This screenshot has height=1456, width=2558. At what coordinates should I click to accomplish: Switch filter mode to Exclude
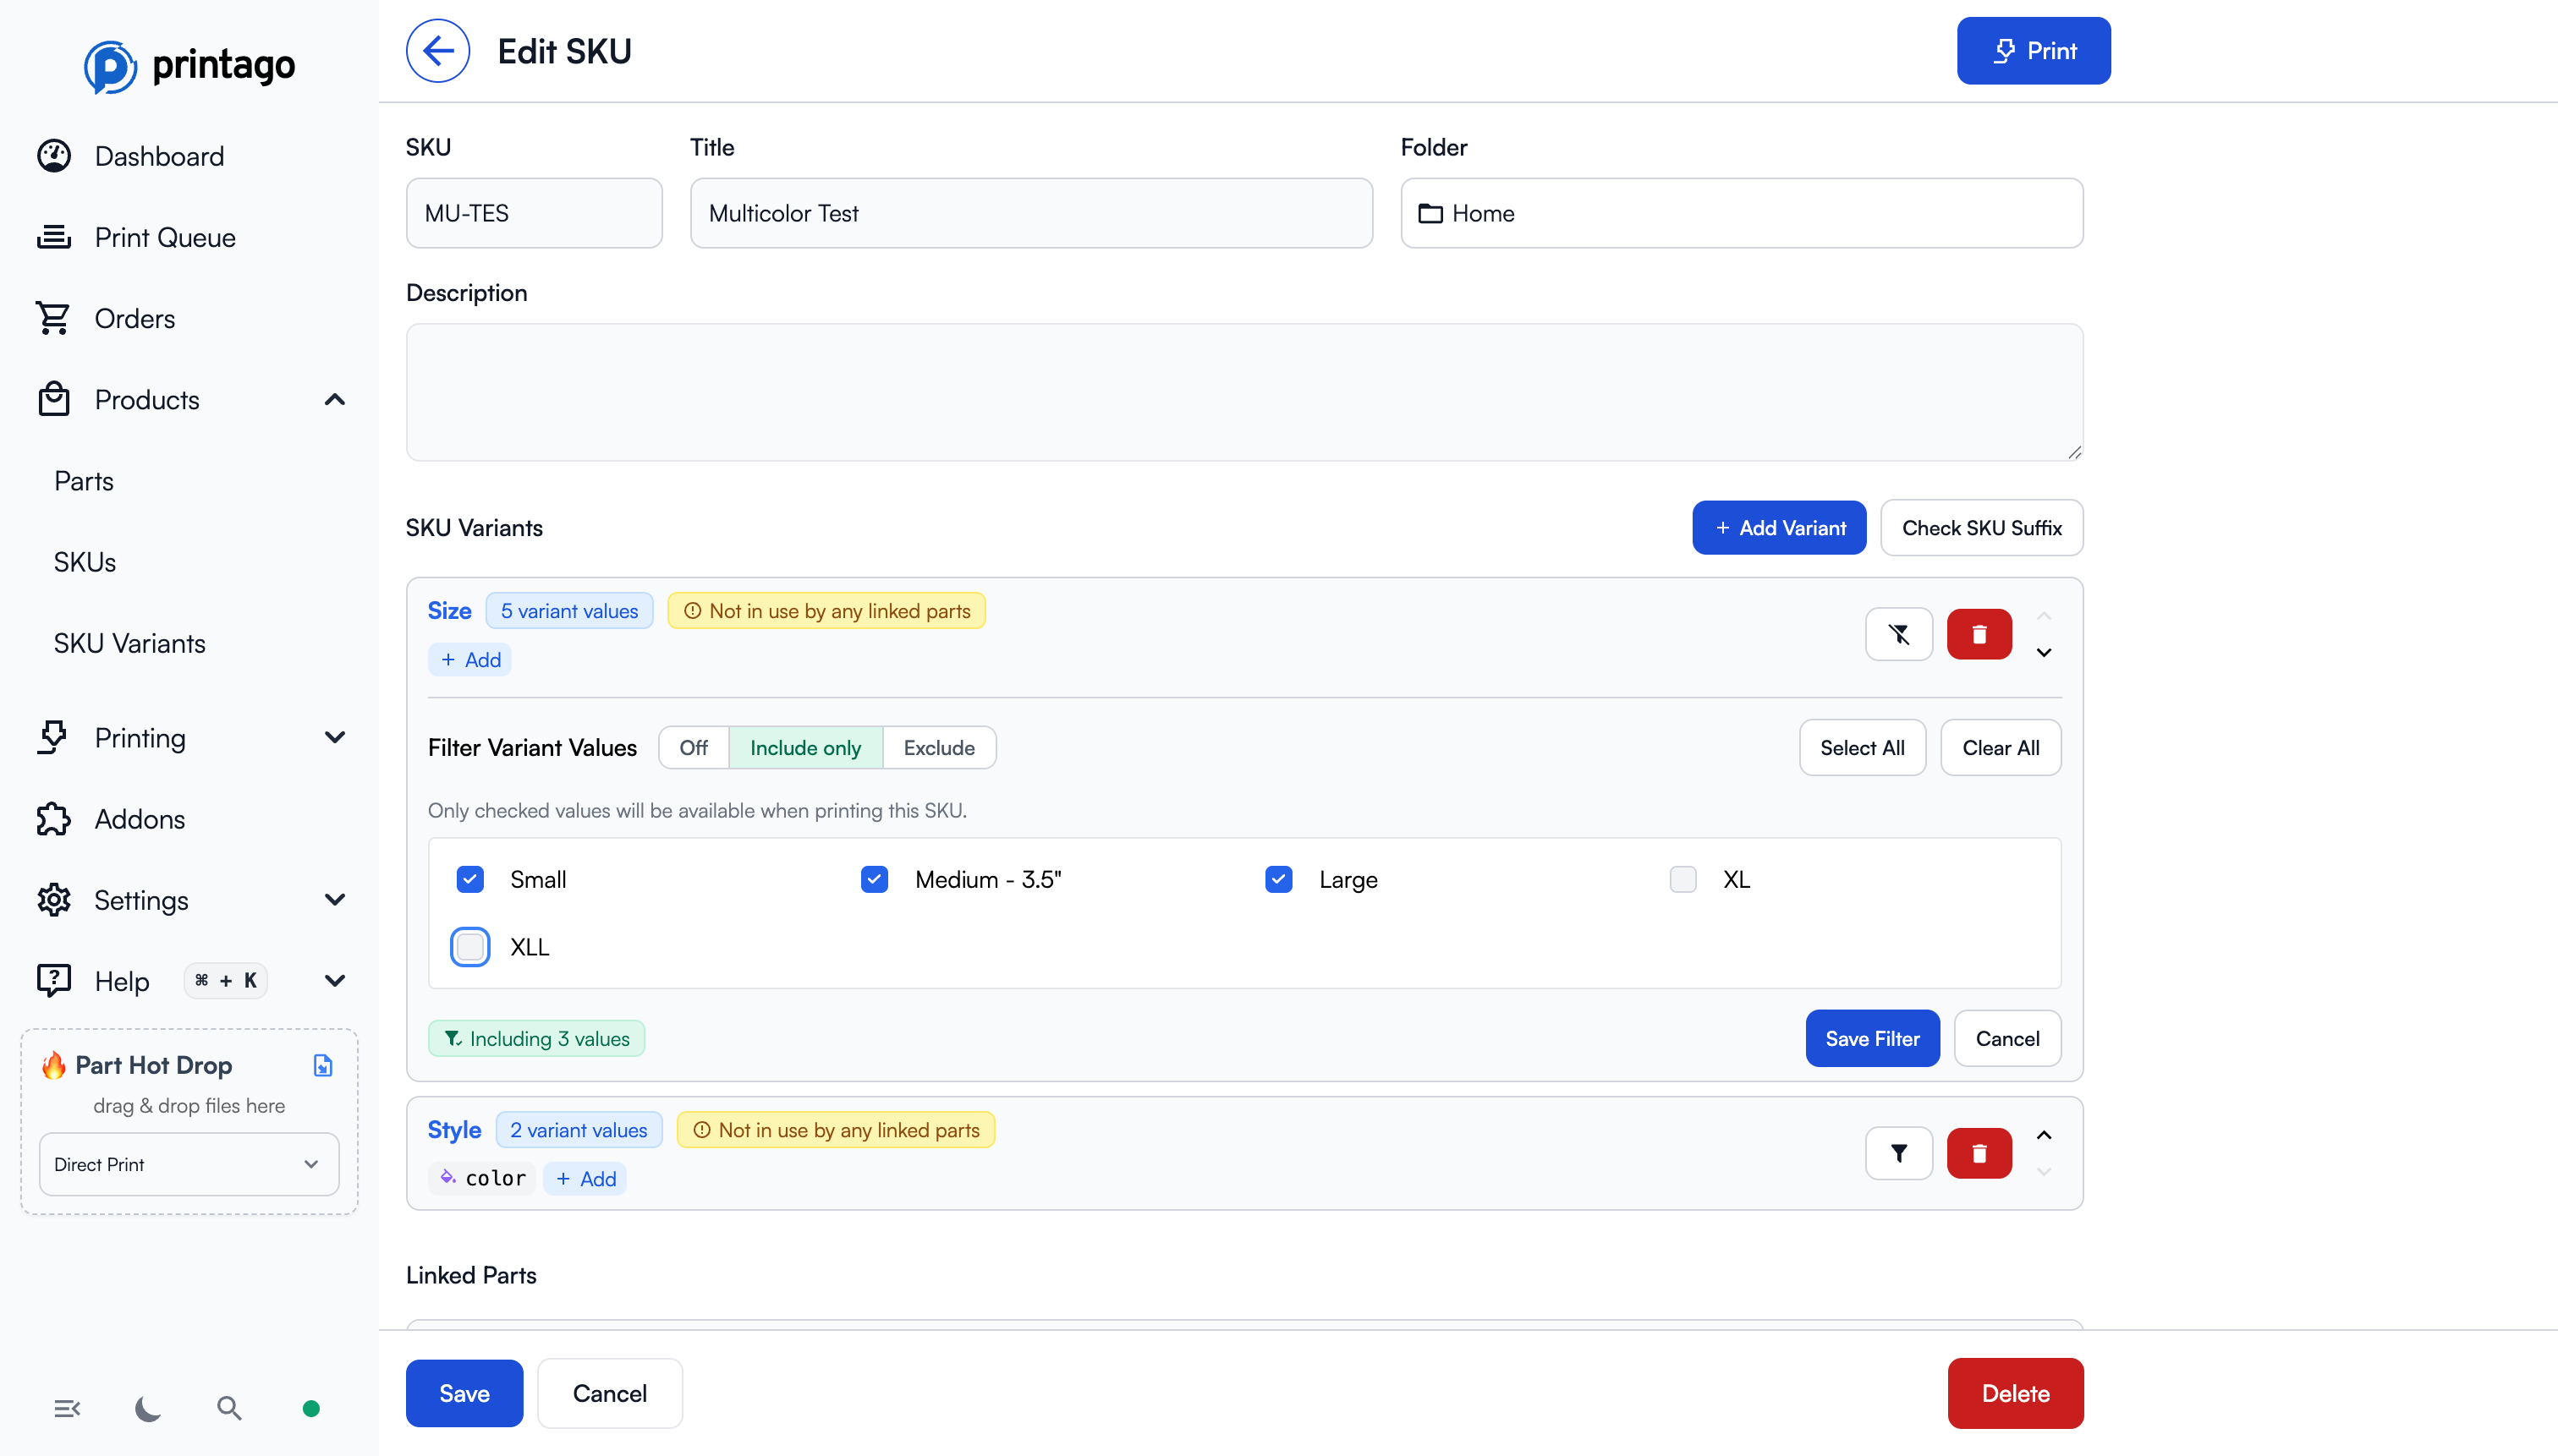[937, 748]
